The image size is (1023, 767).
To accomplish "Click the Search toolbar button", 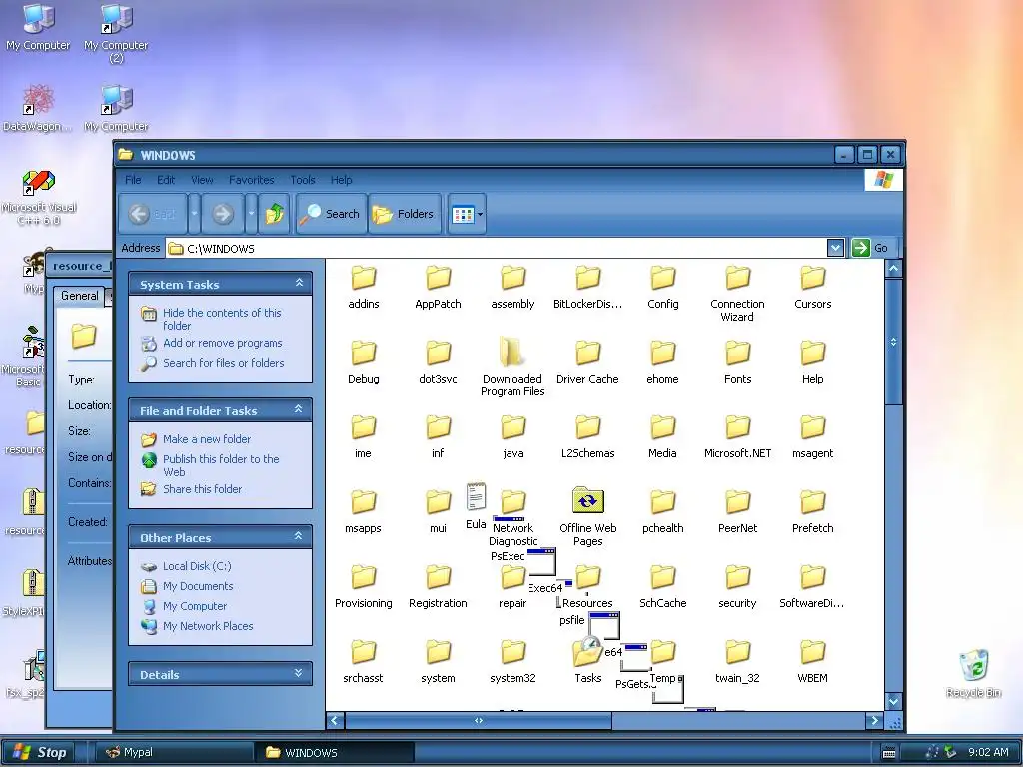I will (x=330, y=214).
